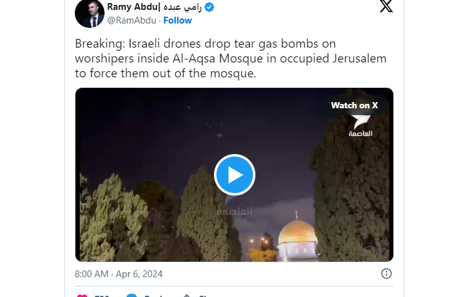Follow the @RamAbdu account
The image size is (470, 297).
pos(177,20)
